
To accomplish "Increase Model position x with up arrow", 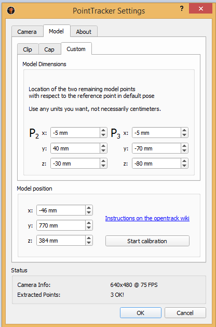I will (89, 208).
